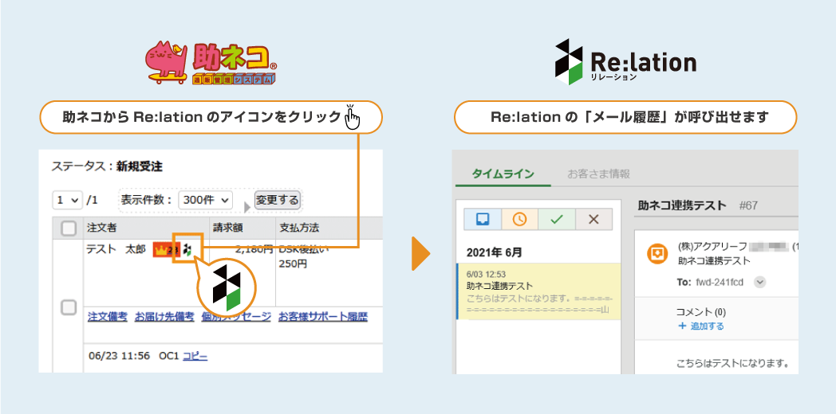Click the こちらはテストになります。 message body text

(732, 365)
